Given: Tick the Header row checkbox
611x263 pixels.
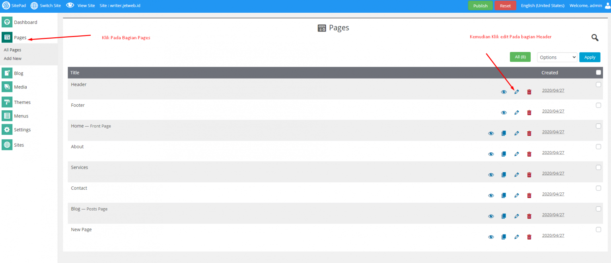Looking at the screenshot, I should pyautogui.click(x=598, y=84).
